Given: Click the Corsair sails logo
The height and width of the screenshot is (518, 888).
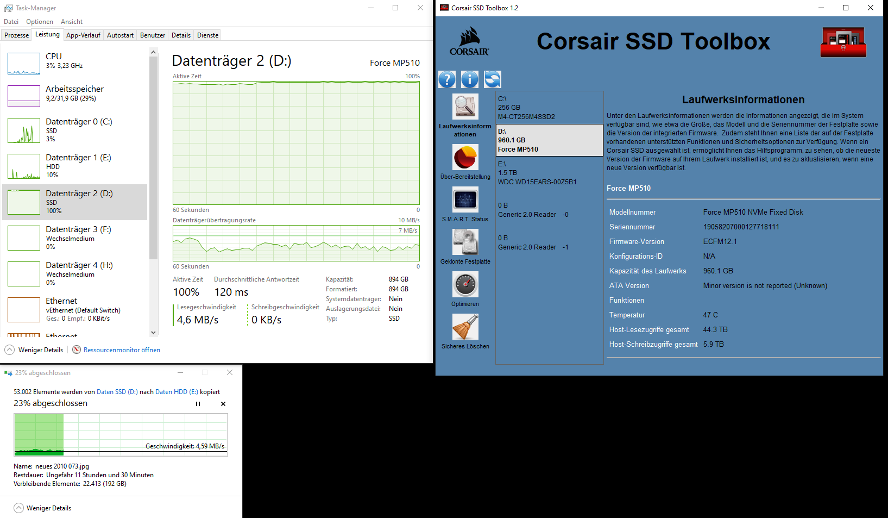Looking at the screenshot, I should point(469,42).
